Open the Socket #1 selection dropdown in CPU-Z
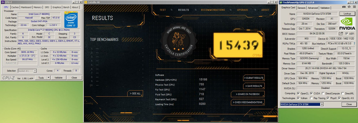Screen dimensions: 358x123 tap(35, 71)
